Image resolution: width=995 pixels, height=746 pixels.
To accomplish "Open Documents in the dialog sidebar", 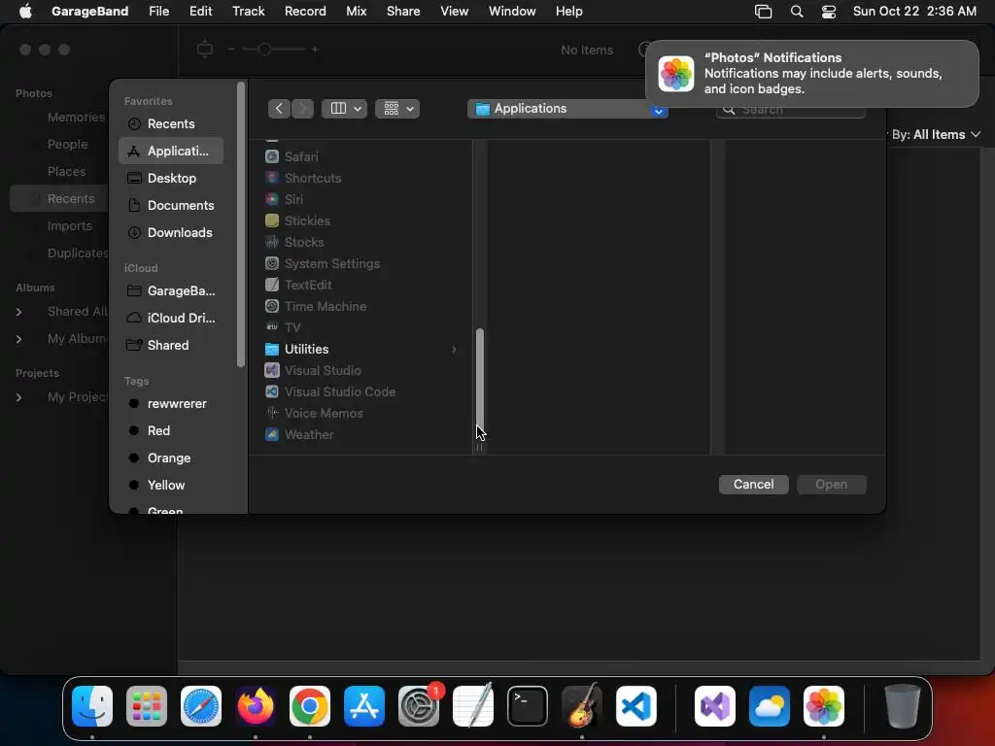I will point(171,206).
